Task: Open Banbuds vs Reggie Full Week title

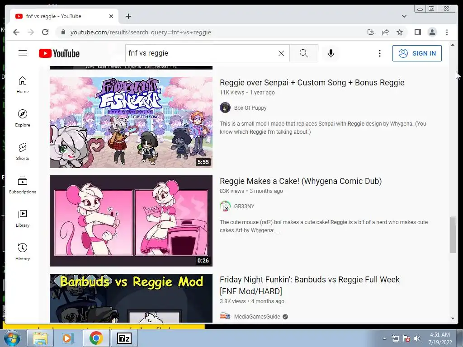Action: [x=309, y=285]
